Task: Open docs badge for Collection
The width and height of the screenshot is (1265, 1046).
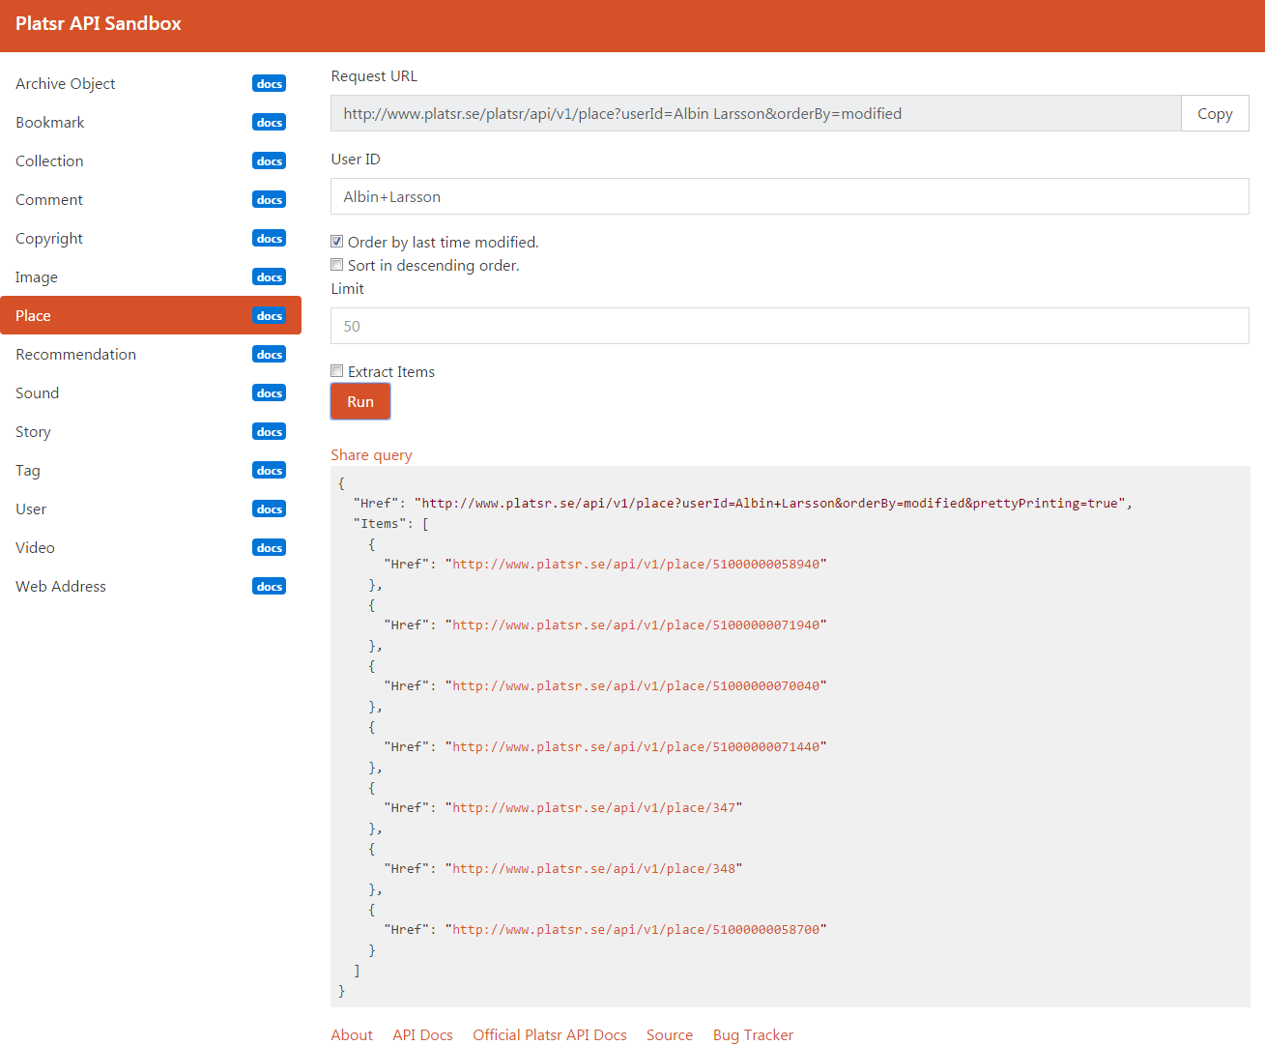Action: (269, 161)
